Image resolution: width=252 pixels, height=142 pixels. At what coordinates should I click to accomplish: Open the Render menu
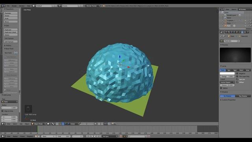pyautogui.click(x=14, y=6)
